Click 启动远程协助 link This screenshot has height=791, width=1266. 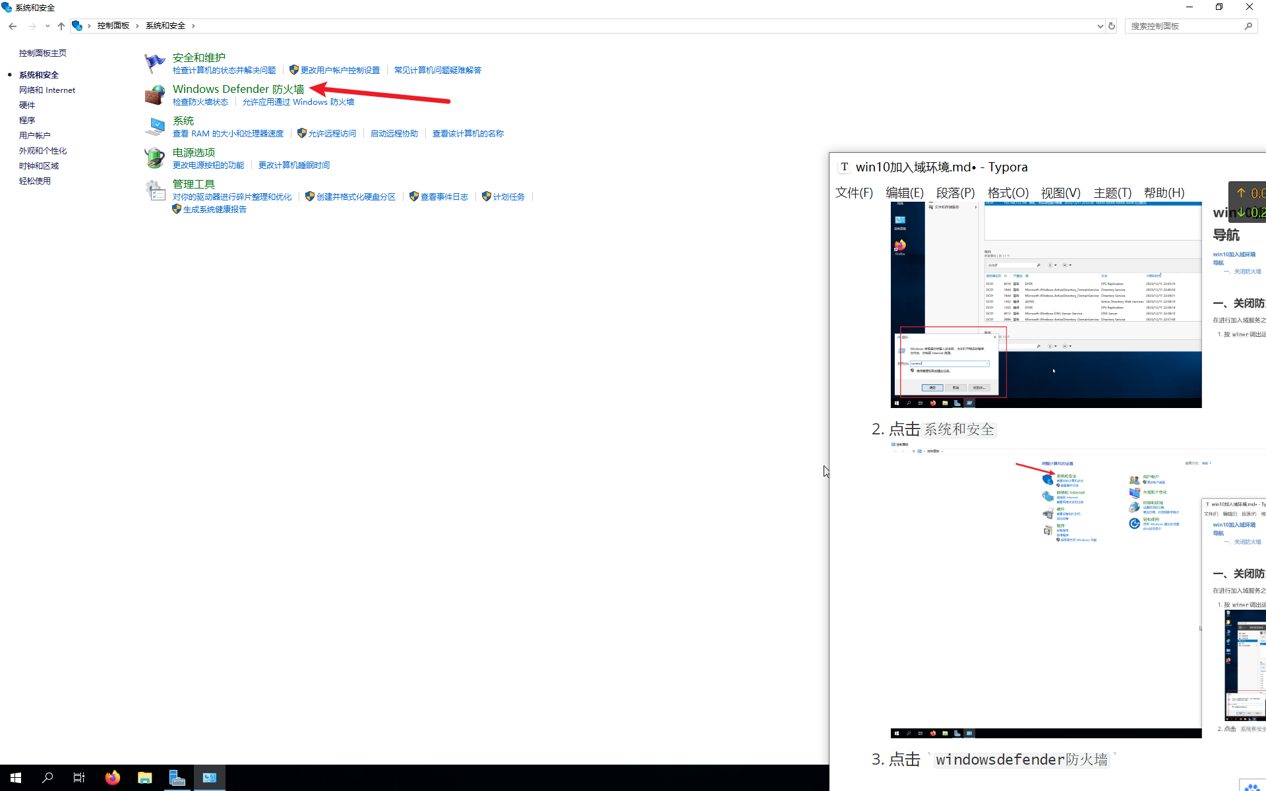(x=394, y=133)
